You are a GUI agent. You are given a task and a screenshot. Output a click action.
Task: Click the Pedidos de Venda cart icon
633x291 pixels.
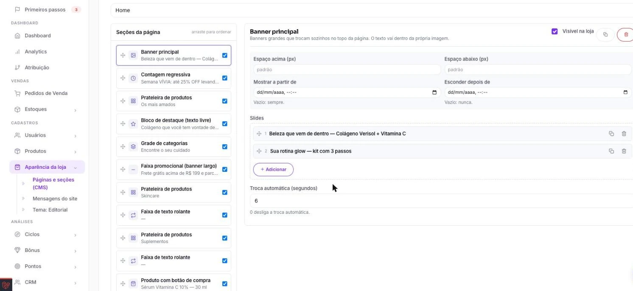(x=17, y=93)
